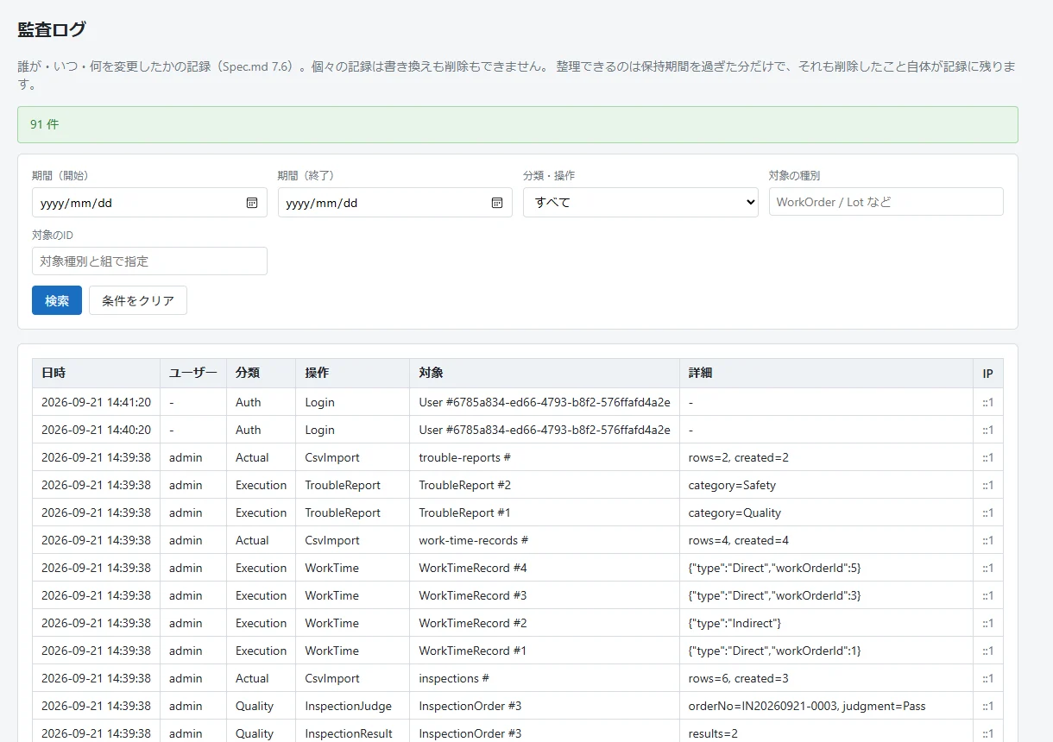Open the calendar picker for 期間（開始）
1053x742 pixels.
click(252, 203)
